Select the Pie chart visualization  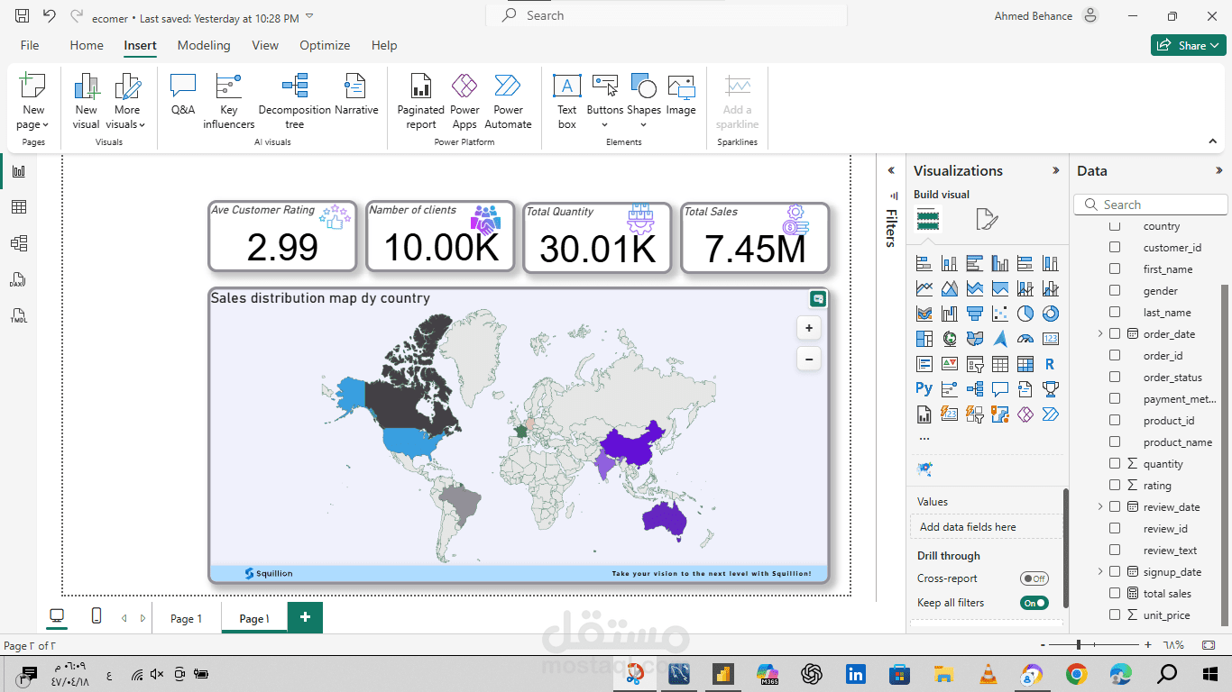pos(1025,314)
